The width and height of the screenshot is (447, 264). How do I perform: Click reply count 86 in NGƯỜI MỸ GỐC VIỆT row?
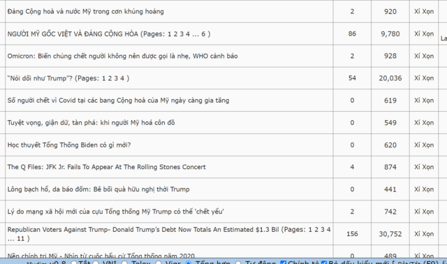tap(352, 34)
